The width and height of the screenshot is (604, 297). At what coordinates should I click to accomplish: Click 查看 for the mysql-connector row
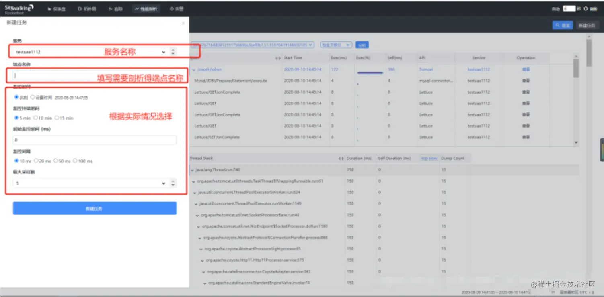[x=526, y=81]
